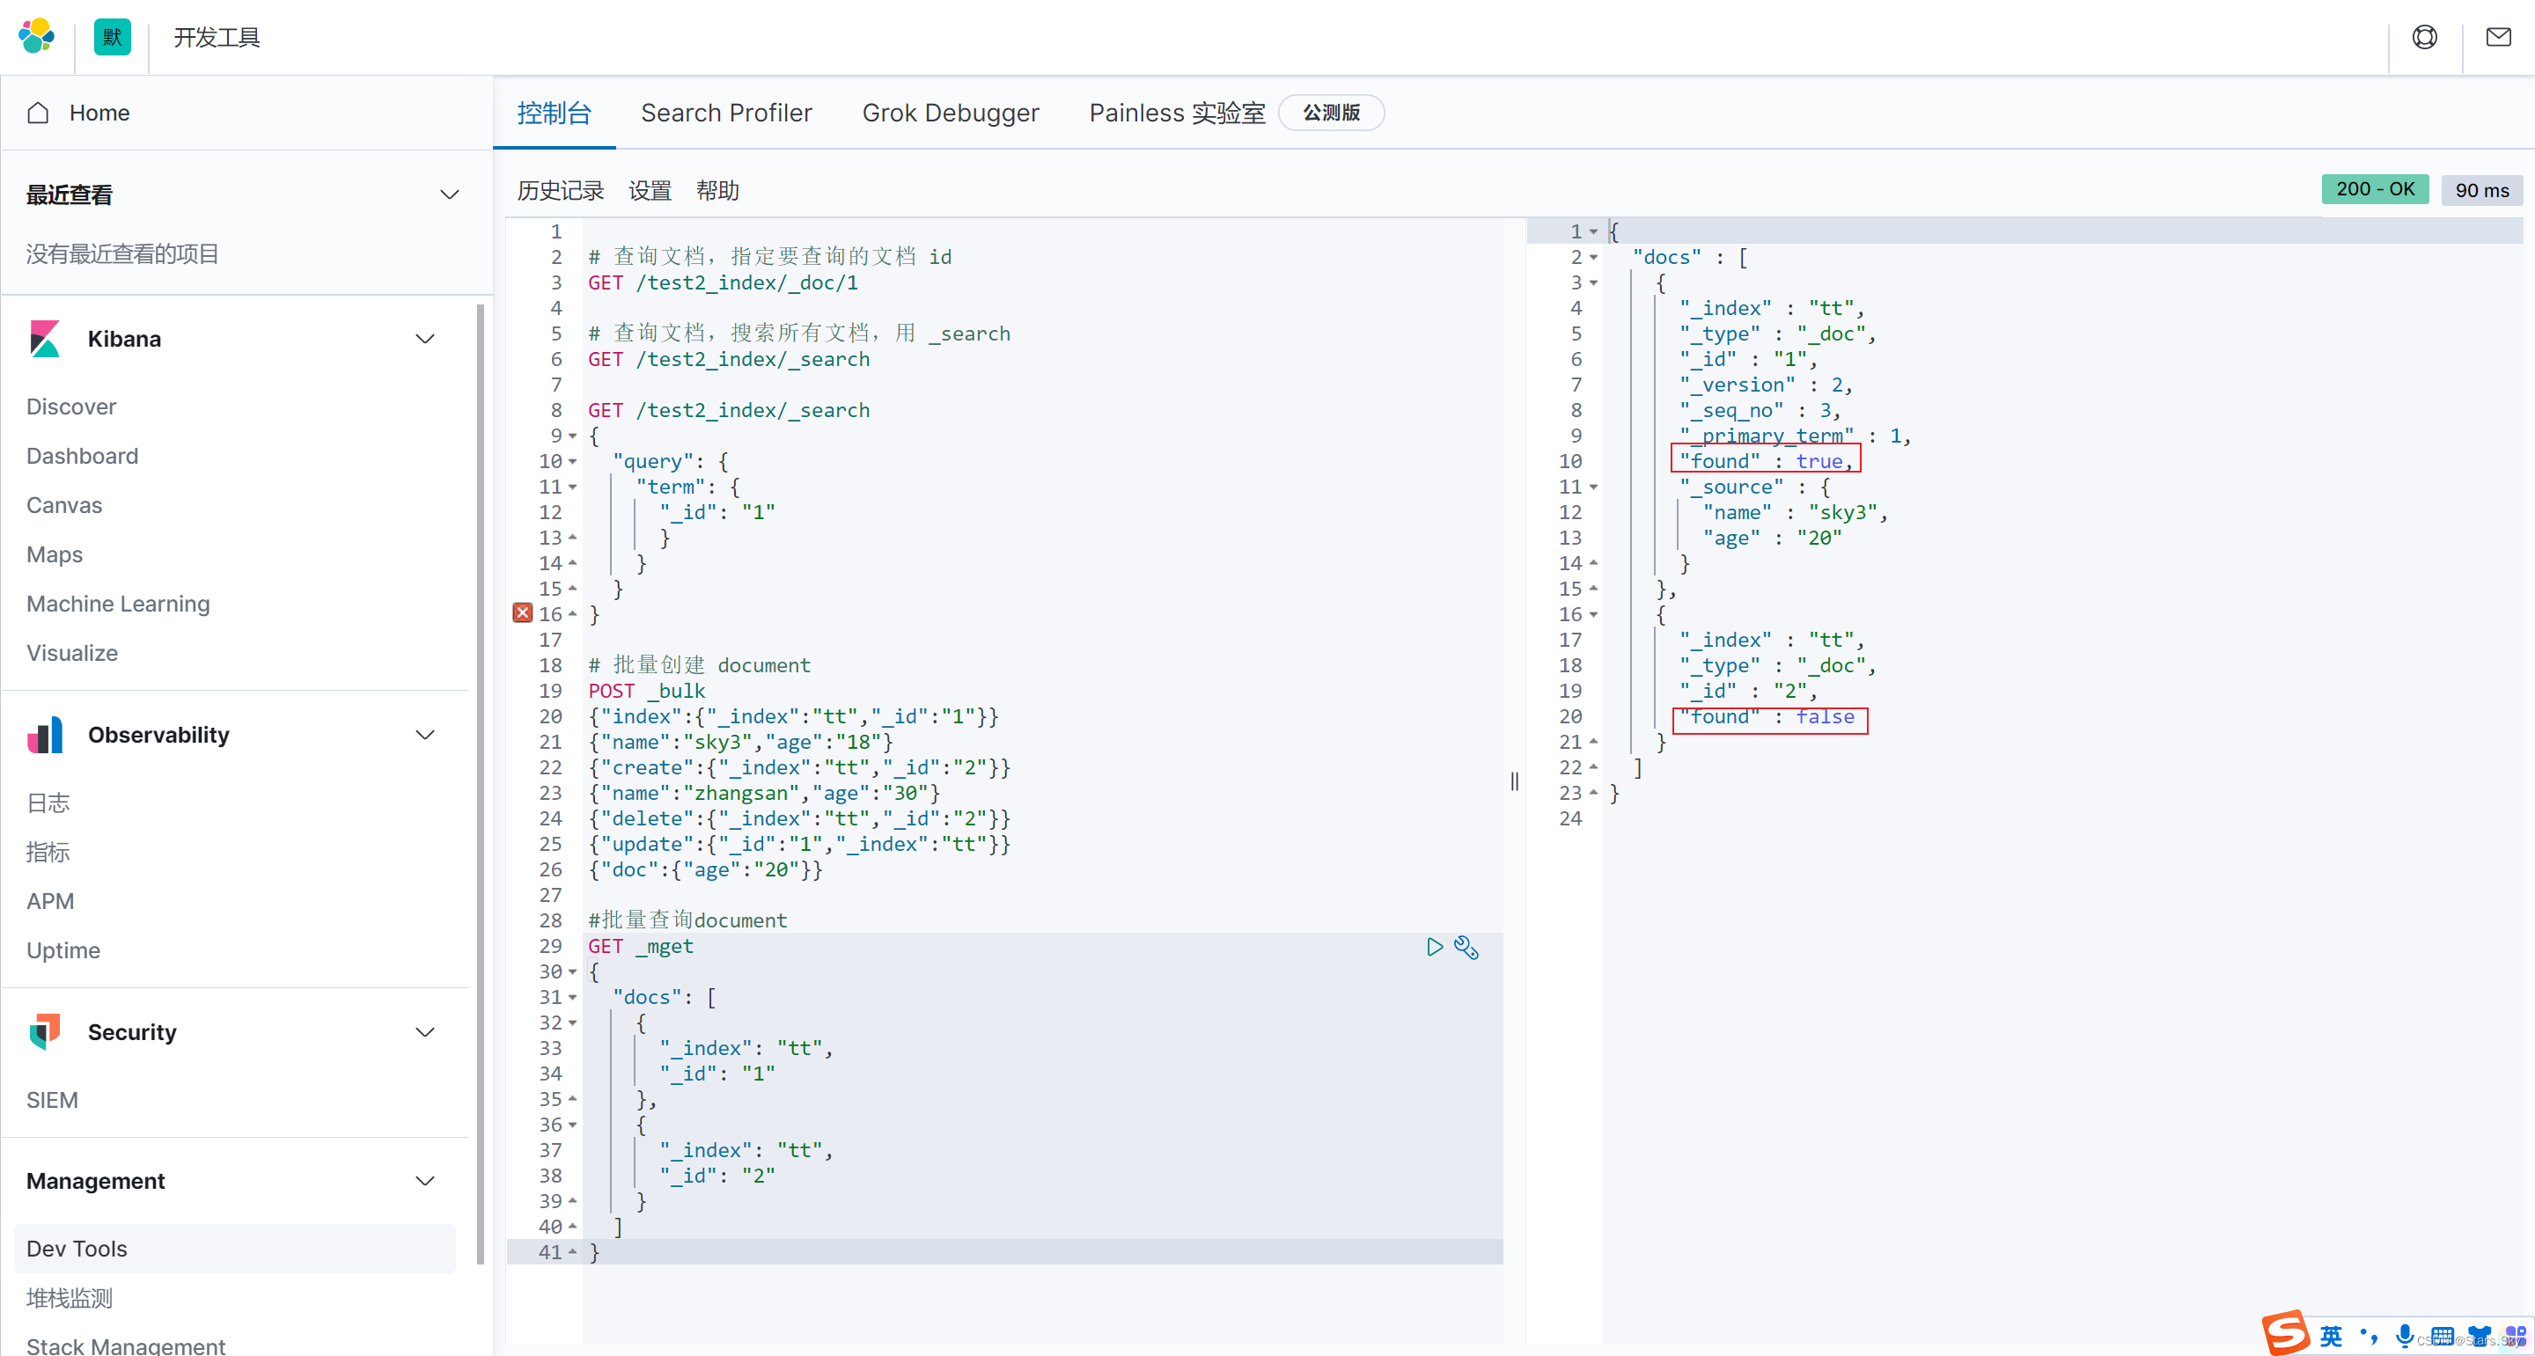
Task: Toggle the Sogou English language indicator
Action: (2332, 1336)
